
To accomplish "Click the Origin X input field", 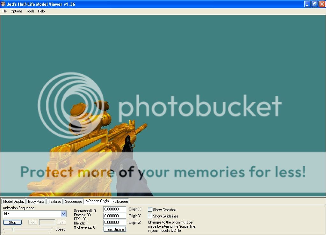I will point(114,209).
